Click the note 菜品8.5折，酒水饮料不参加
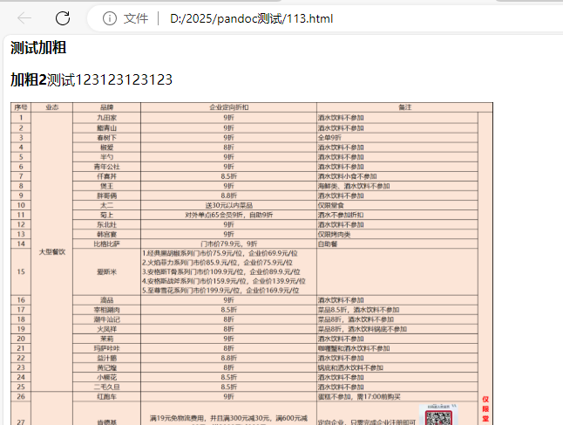Screen dimensions: 563x425 pos(358,310)
